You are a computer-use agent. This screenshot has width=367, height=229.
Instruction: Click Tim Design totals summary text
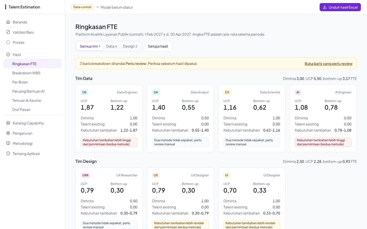320,162
